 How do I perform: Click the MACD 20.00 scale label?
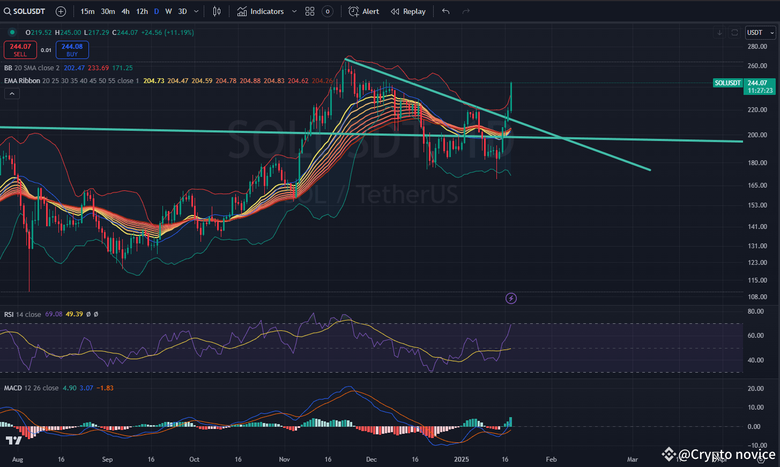click(756, 389)
